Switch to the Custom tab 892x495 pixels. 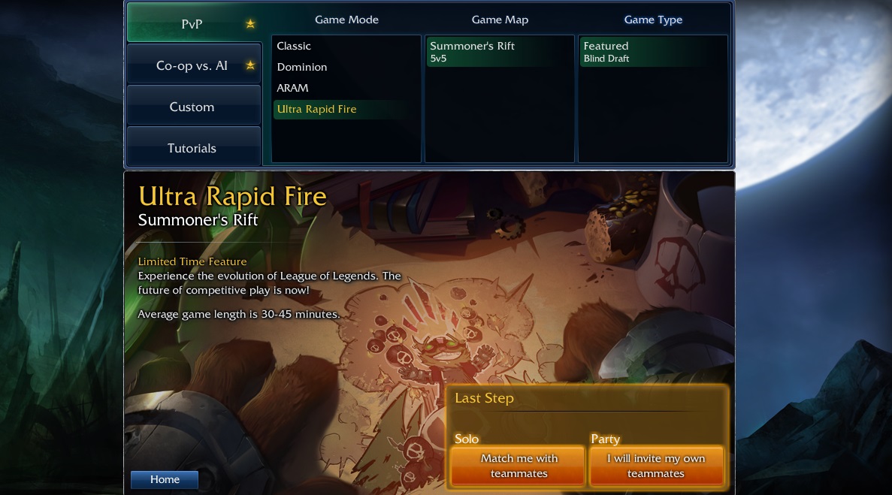pos(194,106)
